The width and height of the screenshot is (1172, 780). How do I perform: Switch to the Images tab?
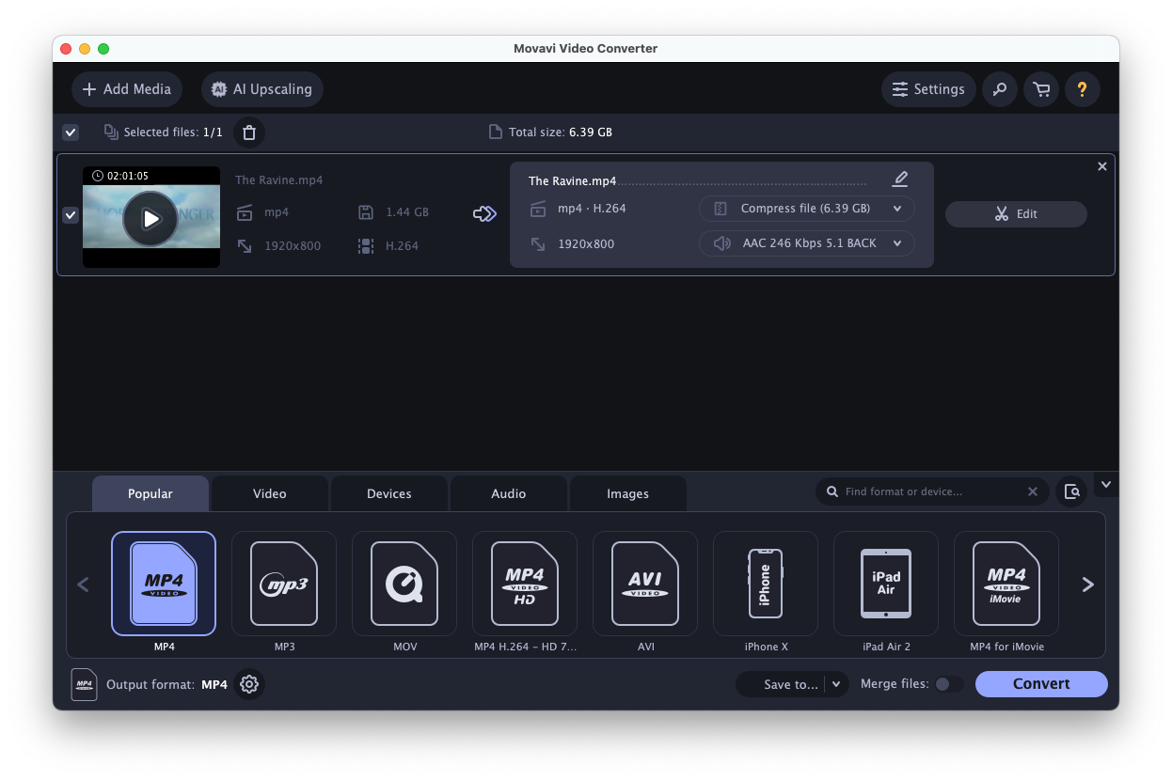click(x=628, y=493)
